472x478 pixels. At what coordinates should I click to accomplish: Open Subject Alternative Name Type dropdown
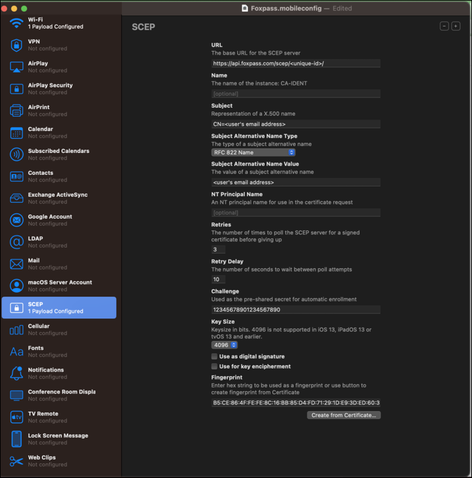click(x=253, y=152)
